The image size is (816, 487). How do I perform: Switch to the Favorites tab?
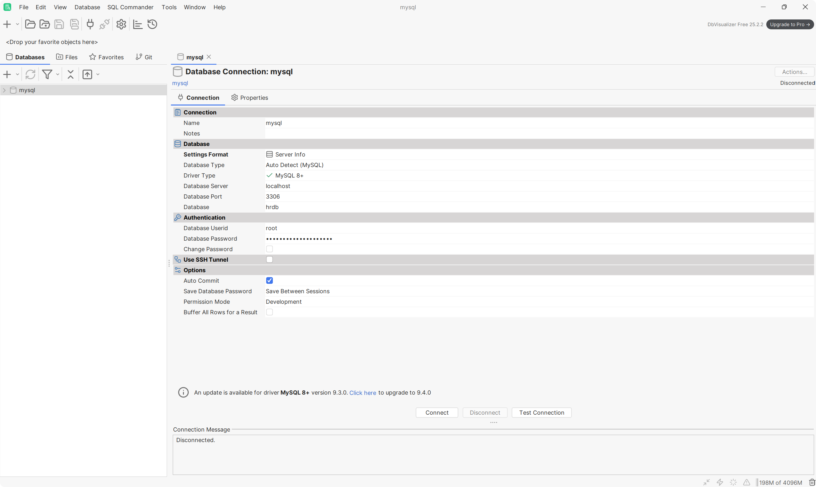tap(106, 57)
